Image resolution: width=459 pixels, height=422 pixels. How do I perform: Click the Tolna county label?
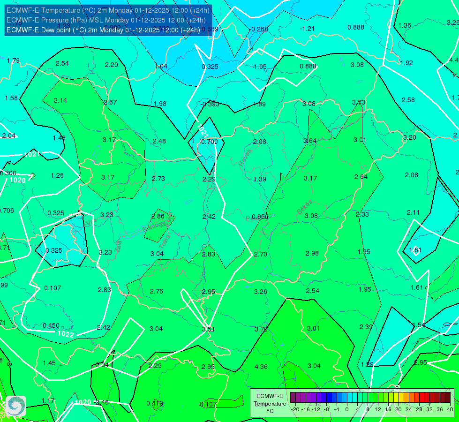click(x=164, y=241)
